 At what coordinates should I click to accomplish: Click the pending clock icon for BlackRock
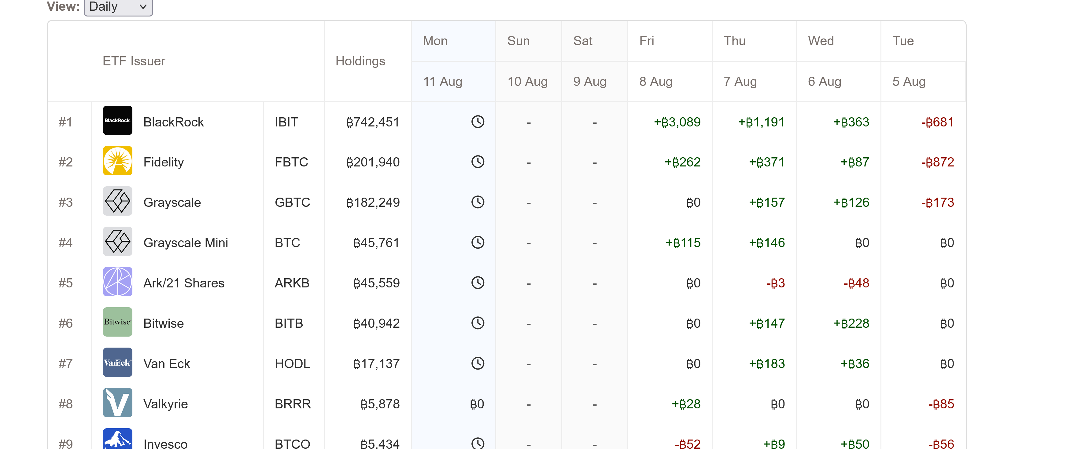click(478, 122)
